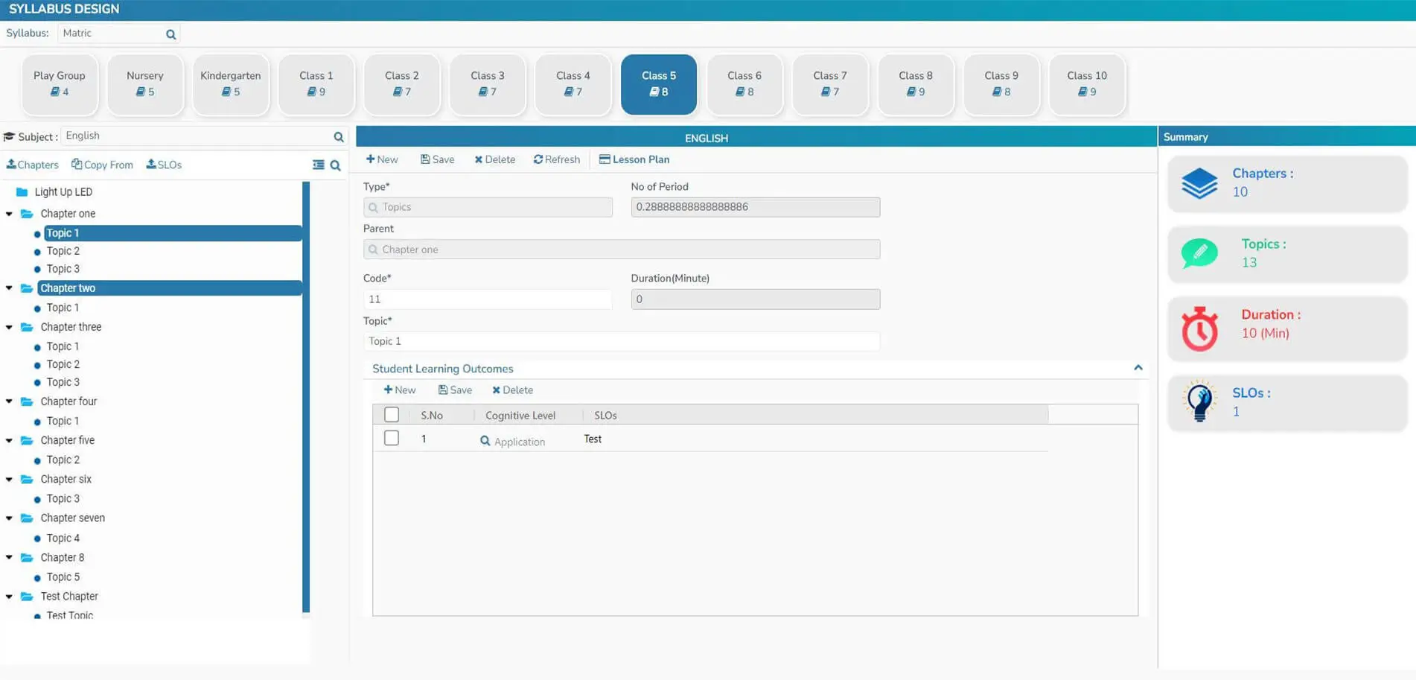Open the tree list view icon
This screenshot has height=680, width=1416.
pyautogui.click(x=319, y=165)
